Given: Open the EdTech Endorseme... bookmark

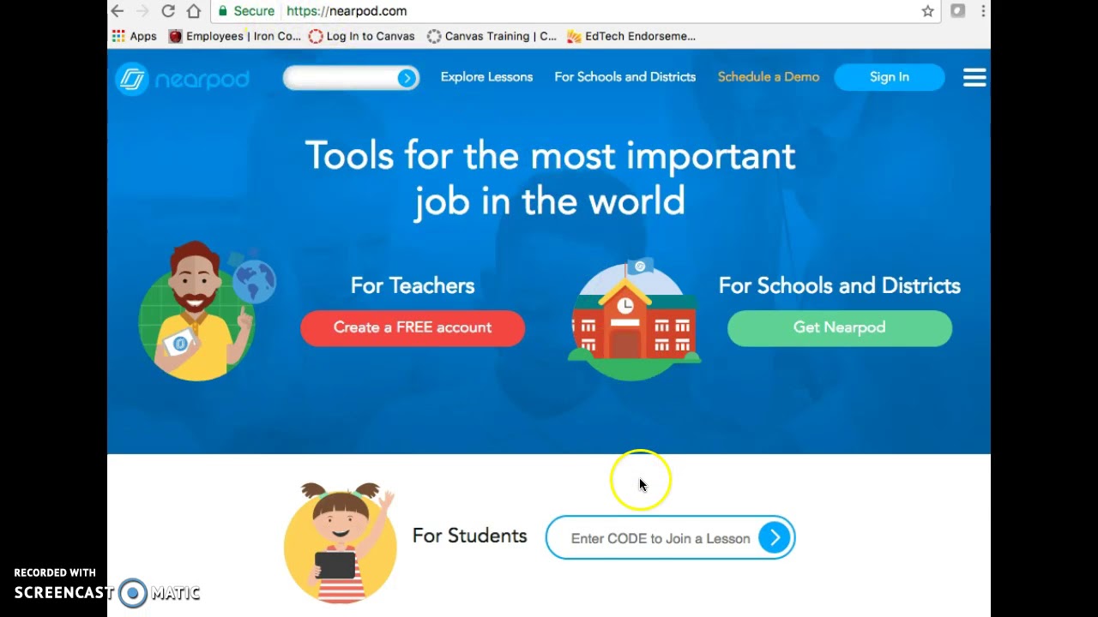Looking at the screenshot, I should pyautogui.click(x=631, y=36).
